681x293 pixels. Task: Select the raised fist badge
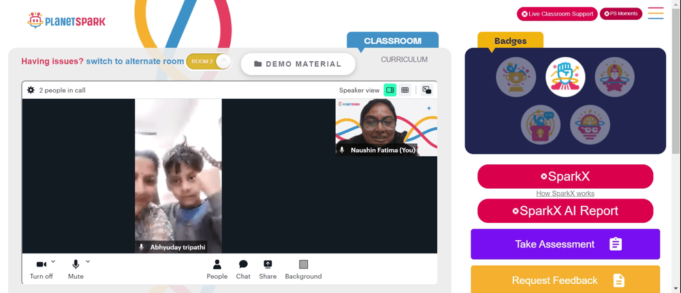(x=565, y=78)
